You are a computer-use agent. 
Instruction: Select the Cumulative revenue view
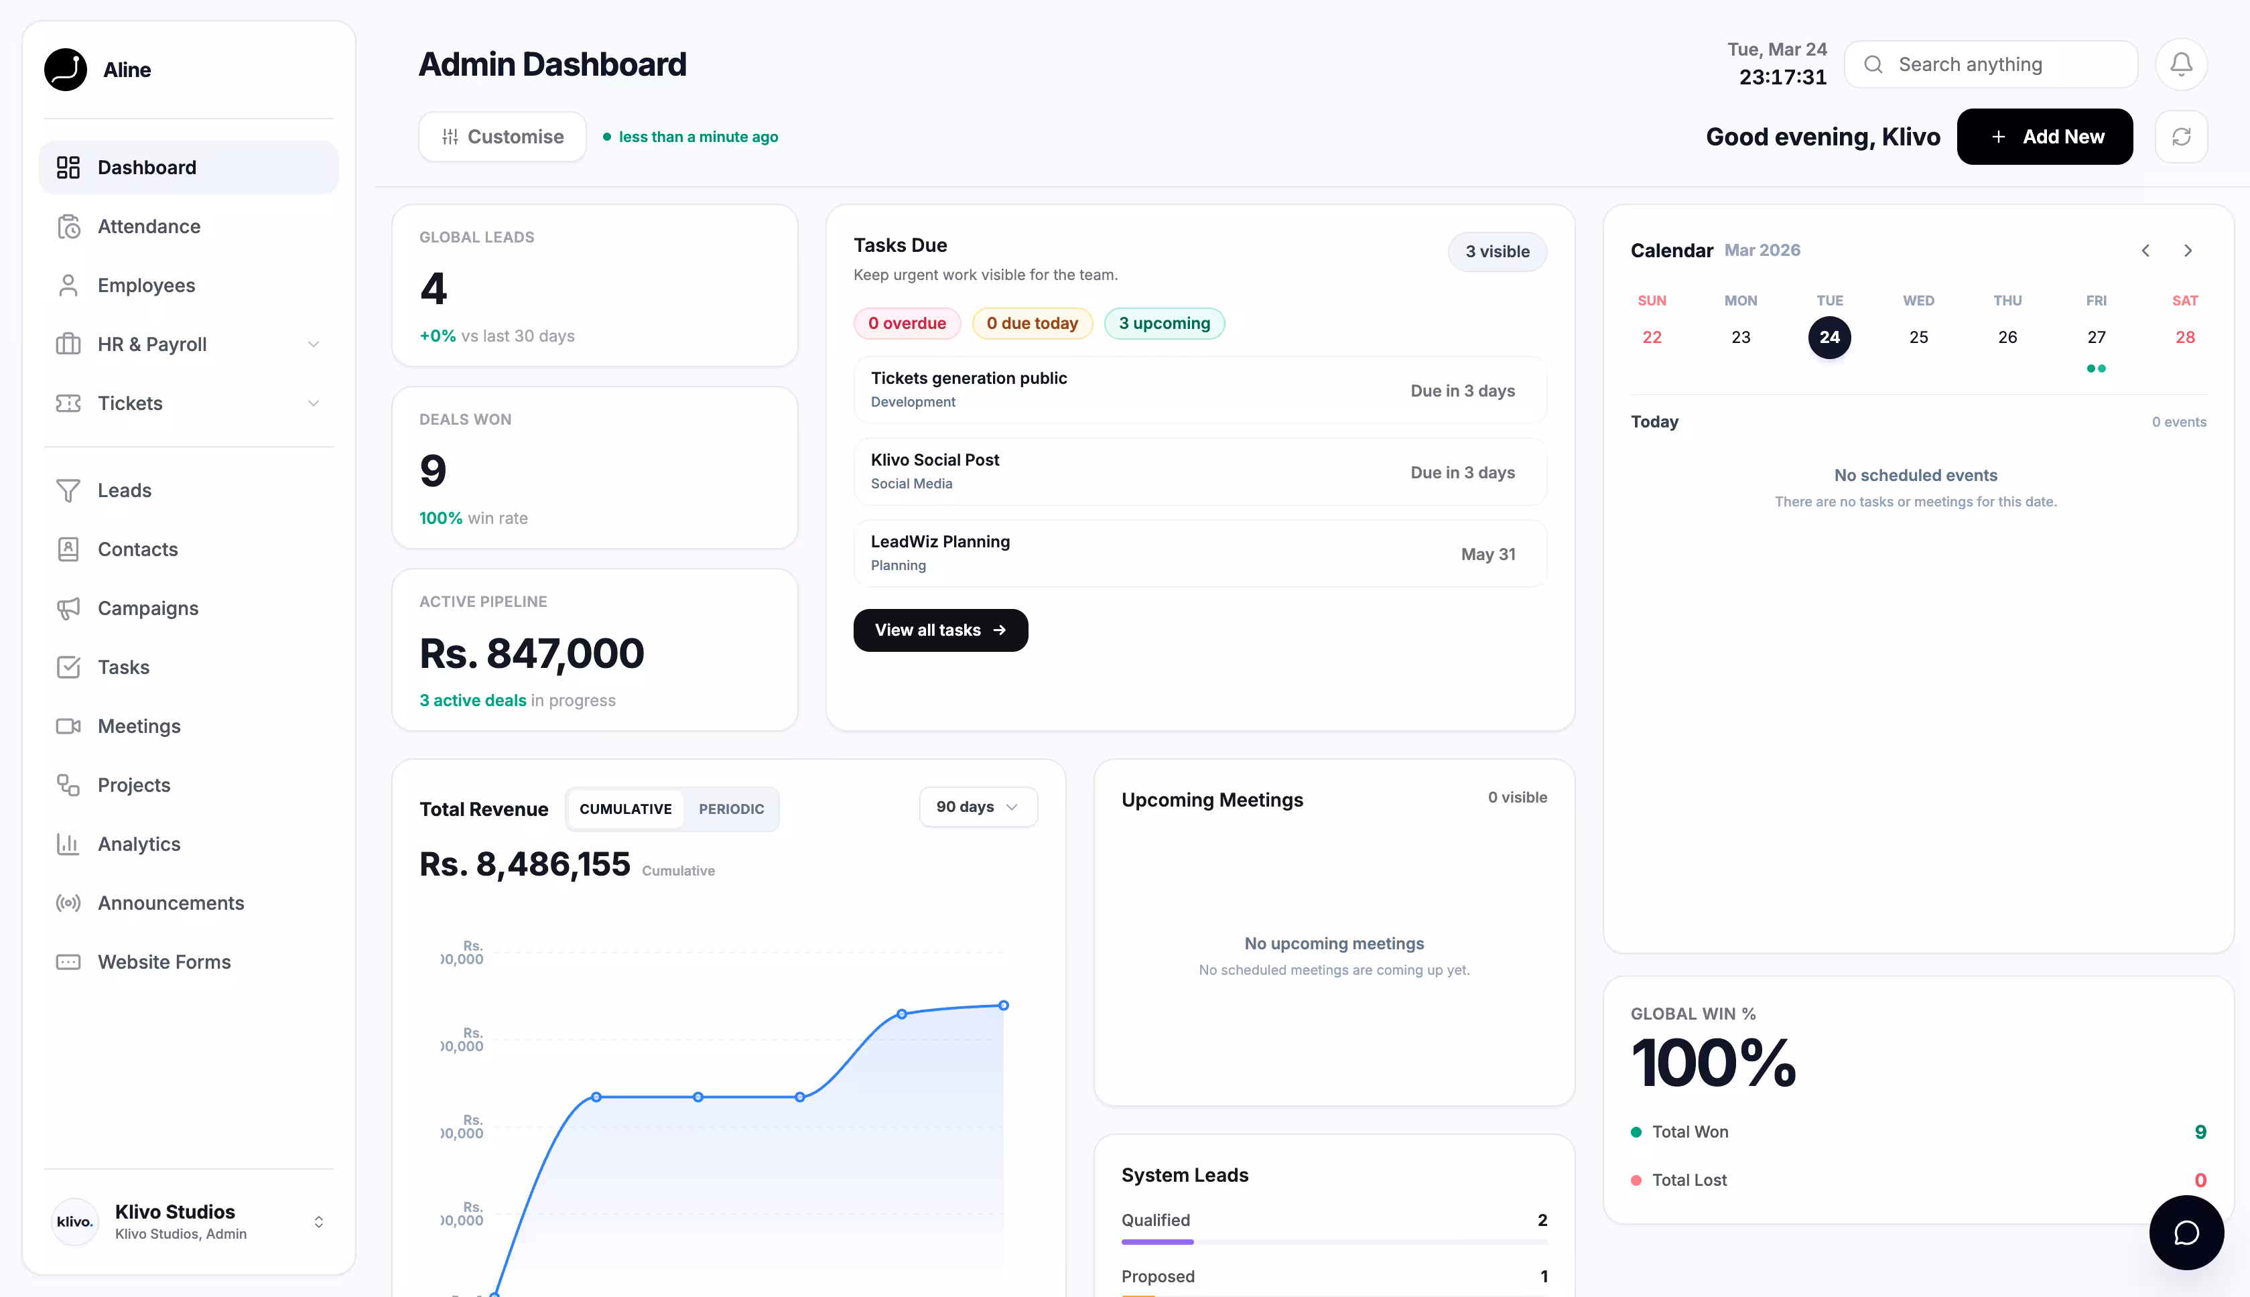click(625, 809)
